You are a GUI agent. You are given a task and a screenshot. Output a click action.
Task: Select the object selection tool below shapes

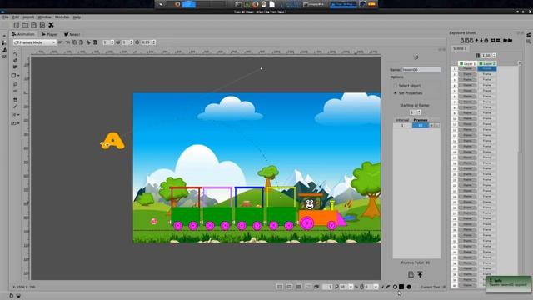point(15,83)
